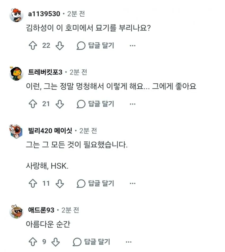Upvote the '사랑해, HSK.' comment
225x252 pixels.
(x=33, y=183)
